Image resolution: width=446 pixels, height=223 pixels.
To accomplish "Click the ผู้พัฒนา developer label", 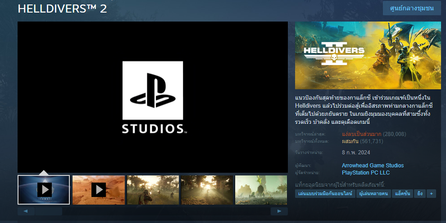I will [x=303, y=166].
